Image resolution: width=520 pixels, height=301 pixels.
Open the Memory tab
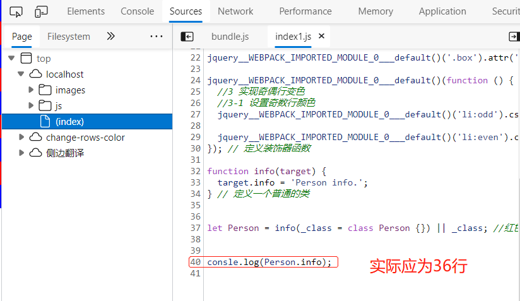click(x=375, y=11)
